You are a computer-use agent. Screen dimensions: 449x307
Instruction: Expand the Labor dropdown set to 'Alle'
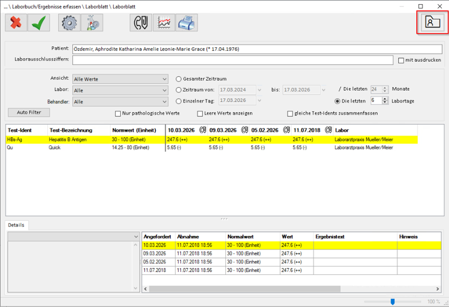[119, 89]
